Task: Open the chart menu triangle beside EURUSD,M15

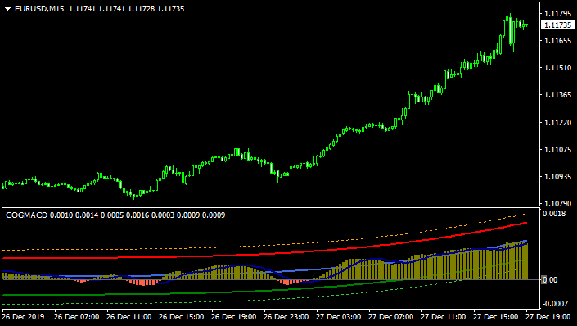Action: click(x=7, y=9)
